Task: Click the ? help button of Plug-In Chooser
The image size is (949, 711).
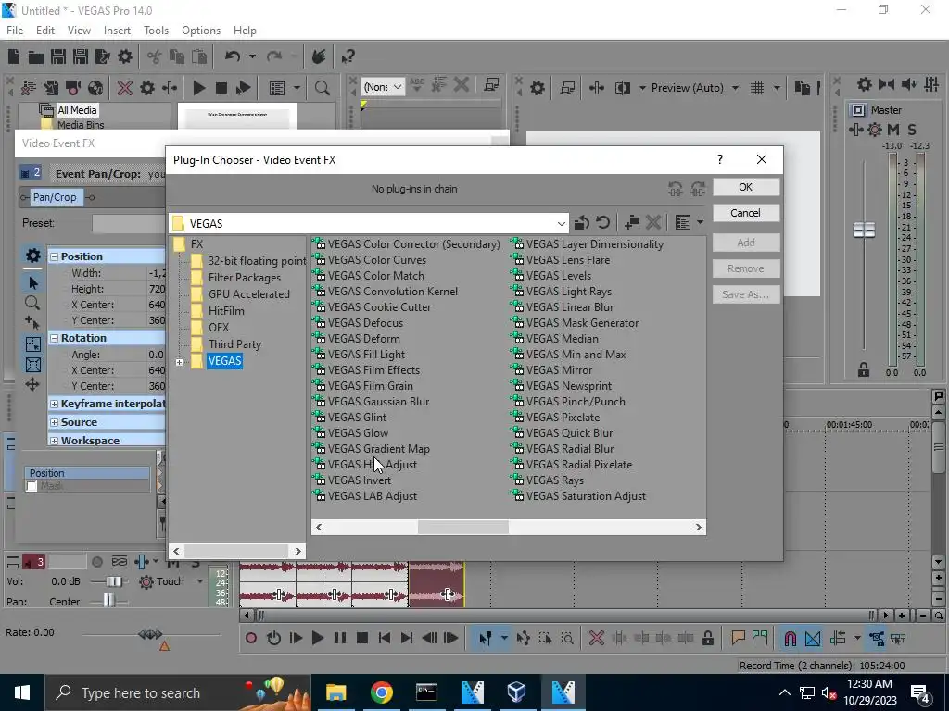Action: pyautogui.click(x=719, y=159)
